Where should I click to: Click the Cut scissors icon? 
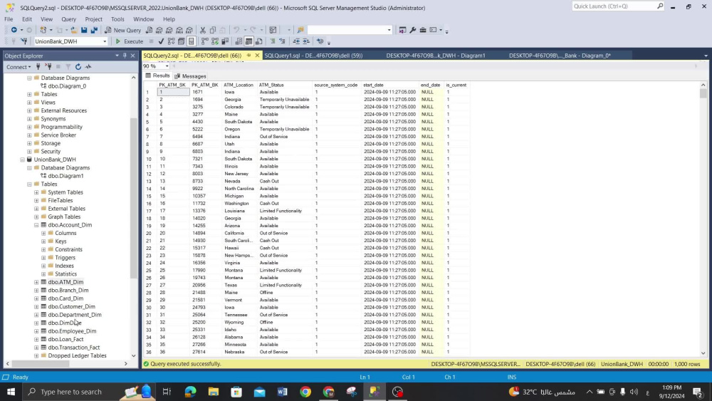[x=203, y=30]
